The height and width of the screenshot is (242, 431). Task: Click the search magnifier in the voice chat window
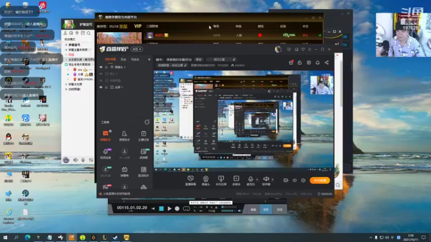(88, 33)
